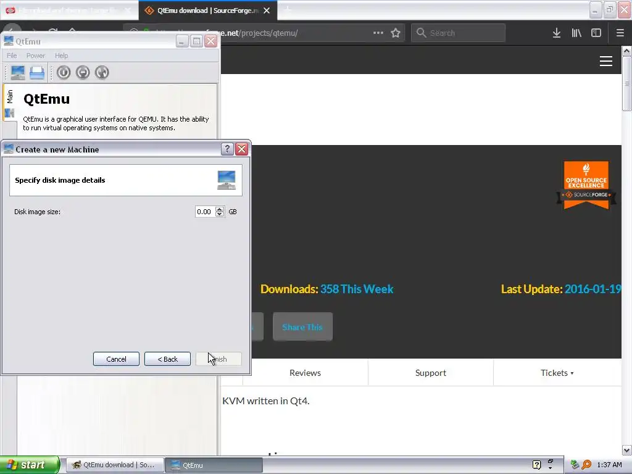Click the QtEmu taskbar item
The width and height of the screenshot is (632, 474).
[214, 465]
